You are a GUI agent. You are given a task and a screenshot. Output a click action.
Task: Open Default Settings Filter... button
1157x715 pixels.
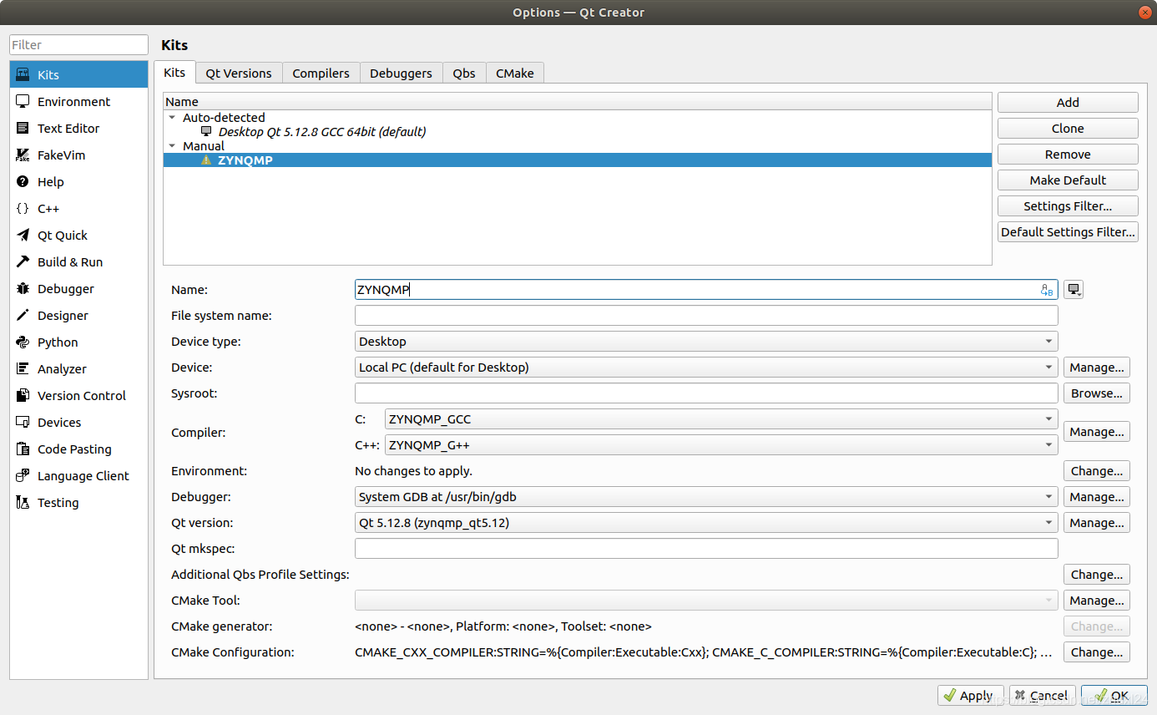point(1068,231)
